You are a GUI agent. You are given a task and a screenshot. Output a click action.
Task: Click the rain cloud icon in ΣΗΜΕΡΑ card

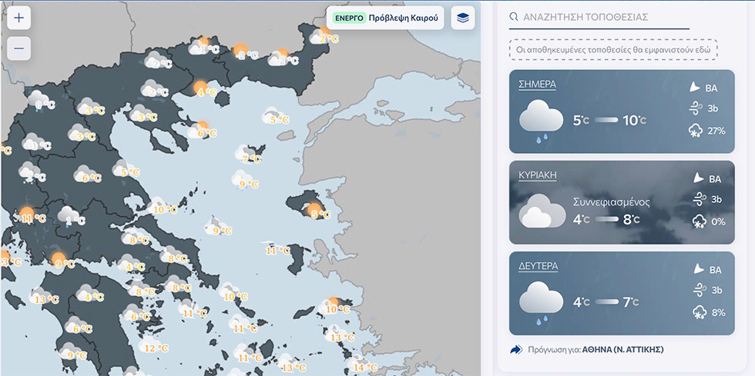(541, 122)
